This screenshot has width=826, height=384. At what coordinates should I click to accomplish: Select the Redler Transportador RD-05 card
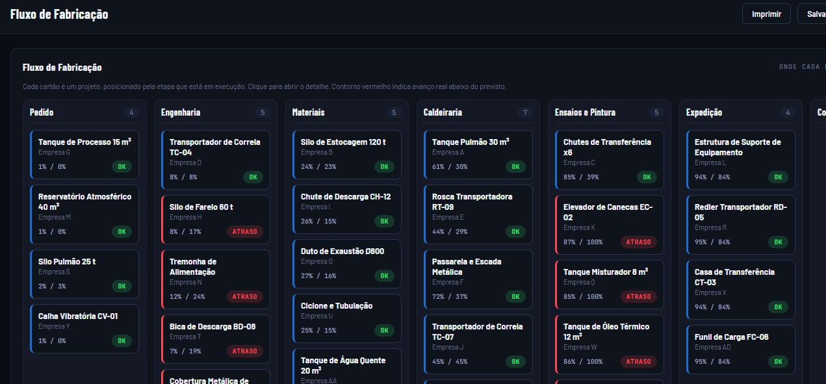click(x=741, y=225)
